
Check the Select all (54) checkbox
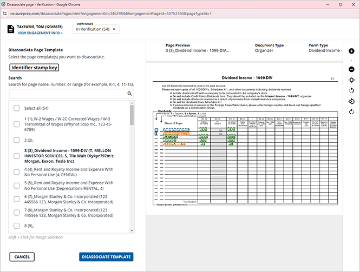tap(17, 109)
